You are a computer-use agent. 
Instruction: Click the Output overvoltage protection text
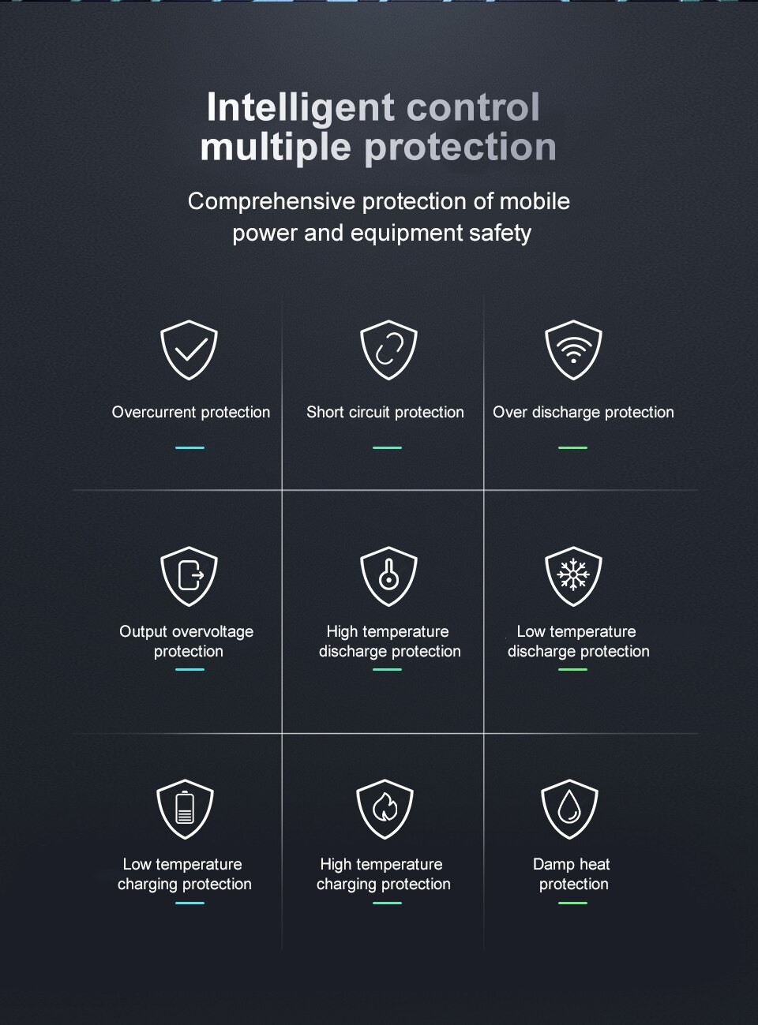click(x=187, y=641)
